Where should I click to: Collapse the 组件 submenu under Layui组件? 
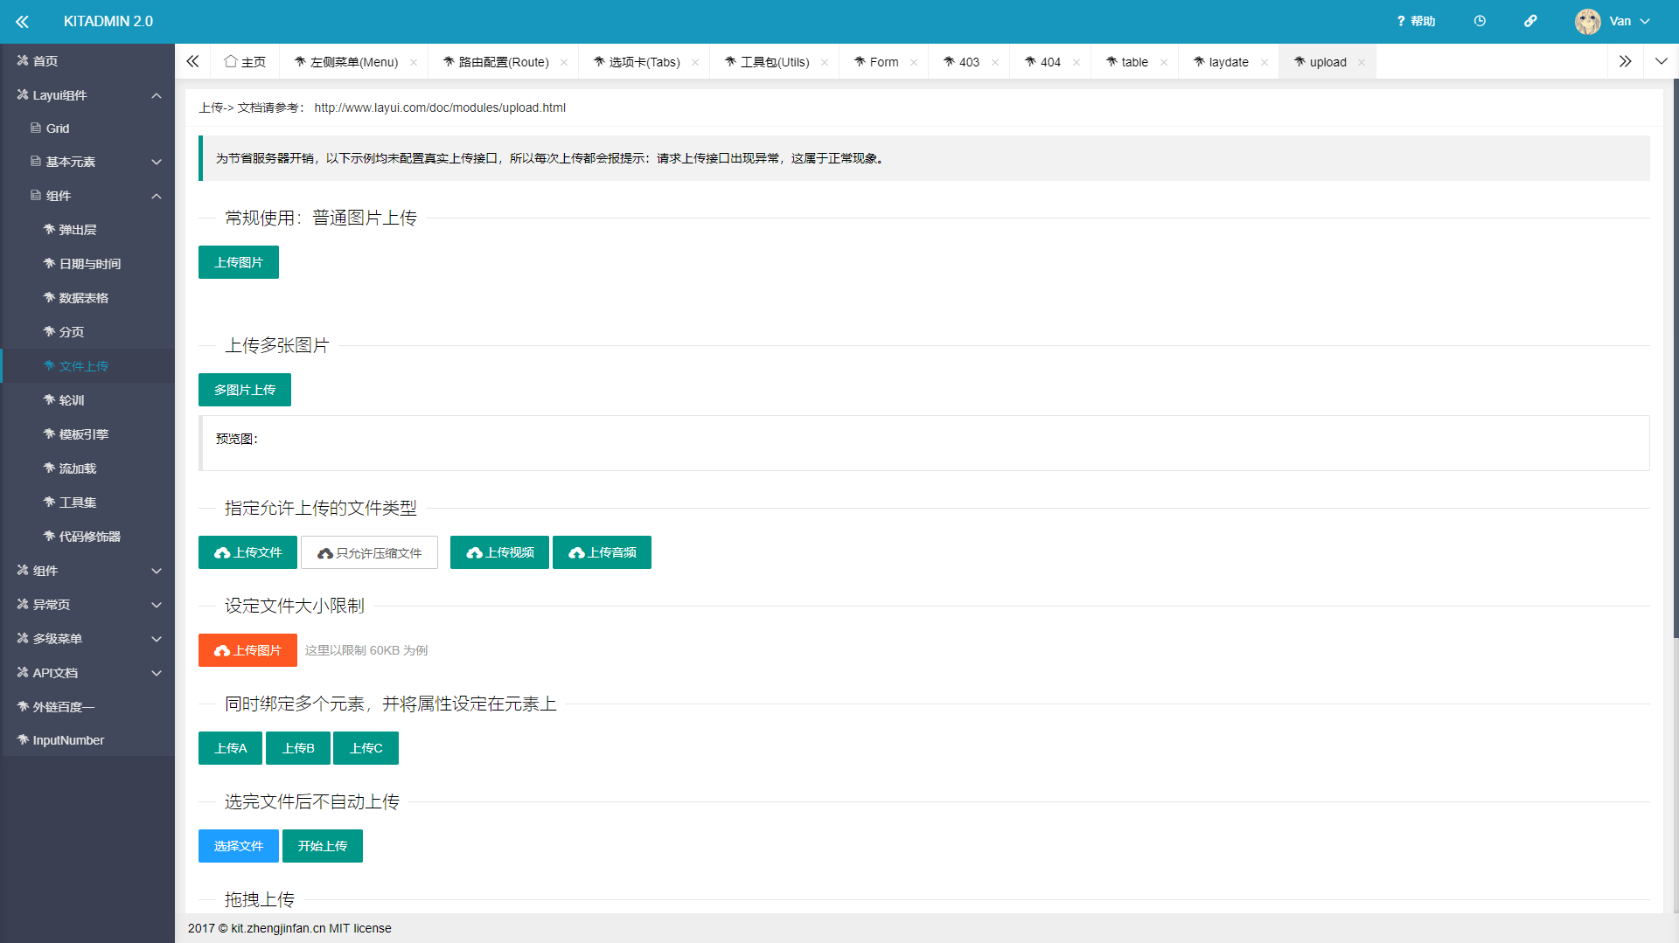87,196
